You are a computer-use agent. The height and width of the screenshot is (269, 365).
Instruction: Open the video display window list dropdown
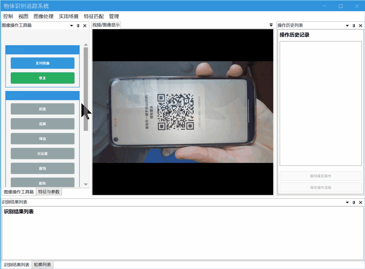(x=271, y=25)
